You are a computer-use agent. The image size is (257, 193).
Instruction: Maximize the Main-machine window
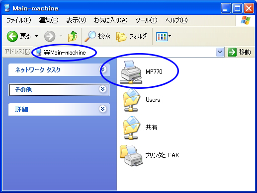point(237,8)
